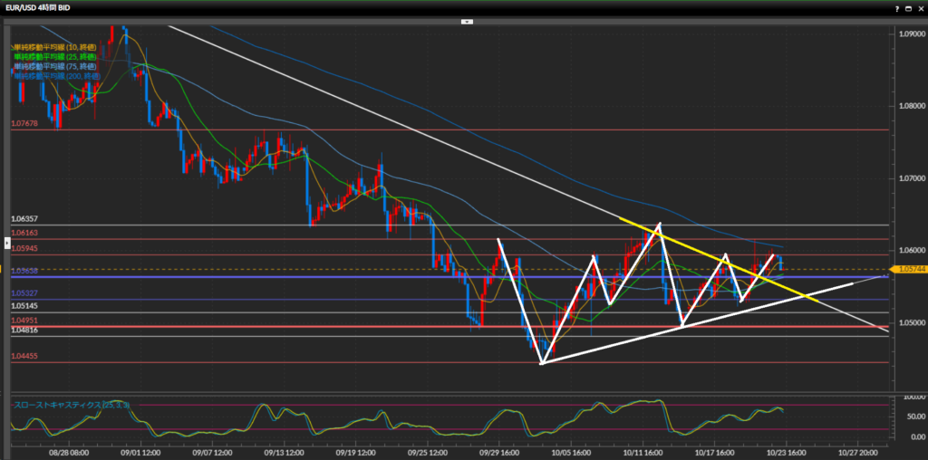The image size is (928, 460).
Task: Select the 1.06357 horizontal line label
Action: tap(24, 219)
